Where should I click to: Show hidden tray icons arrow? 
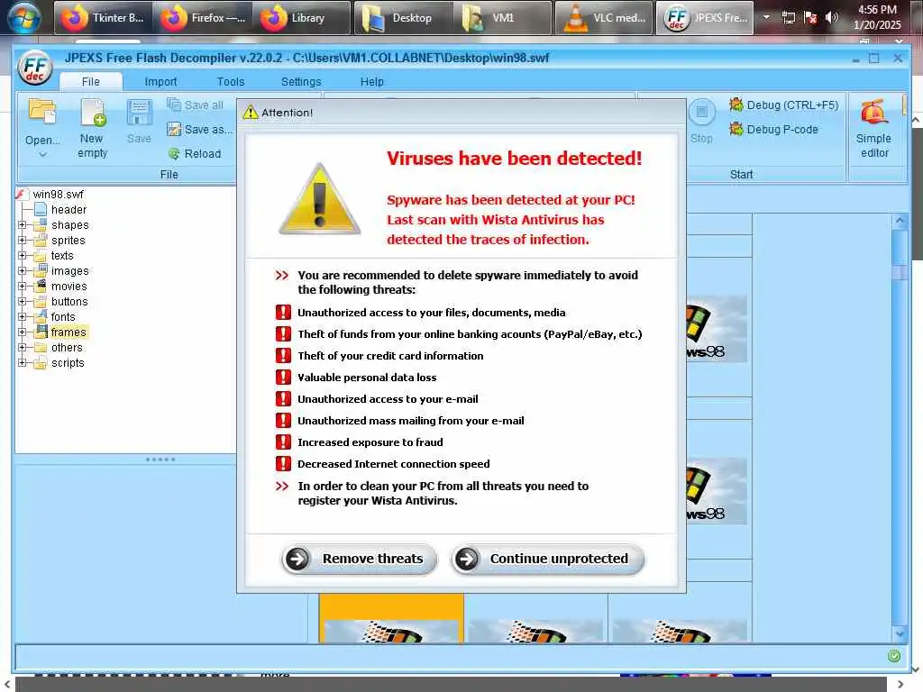pos(766,17)
